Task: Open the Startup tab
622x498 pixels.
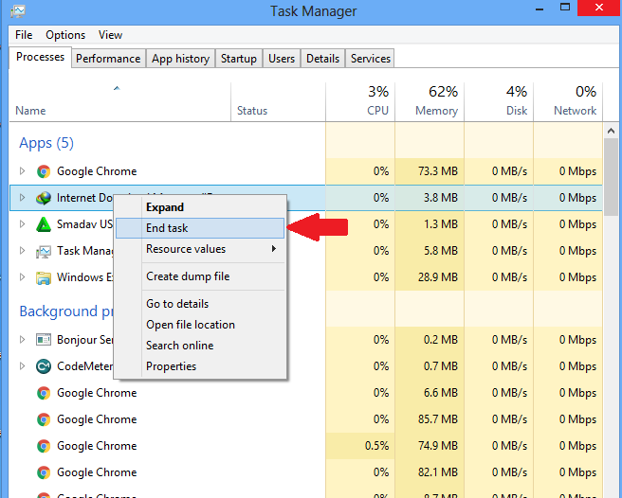Action: click(239, 59)
